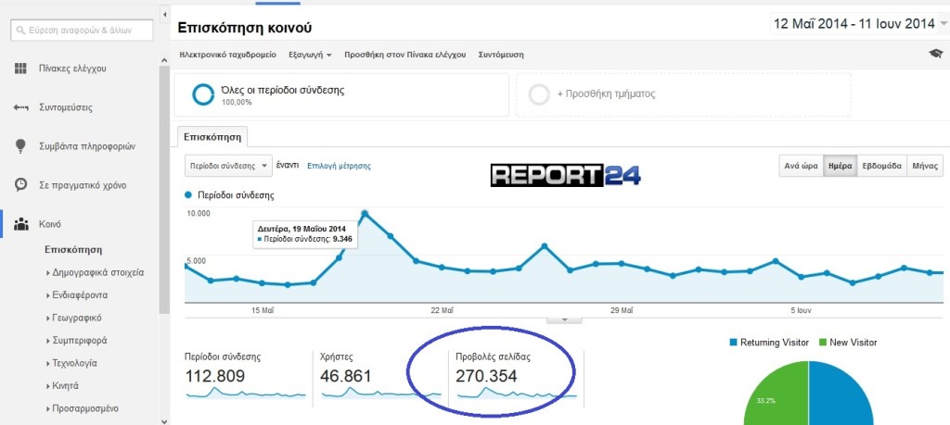Switch chart to Μήνας monthly view
Image resolution: width=950 pixels, height=425 pixels.
coord(925,166)
